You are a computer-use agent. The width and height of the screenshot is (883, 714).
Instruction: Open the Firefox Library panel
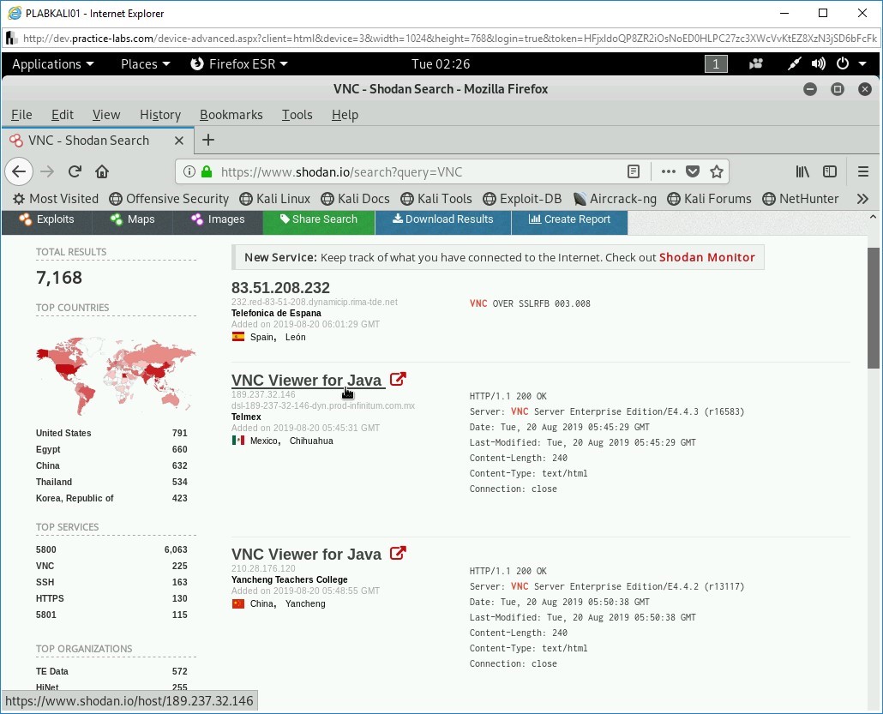[x=802, y=171]
